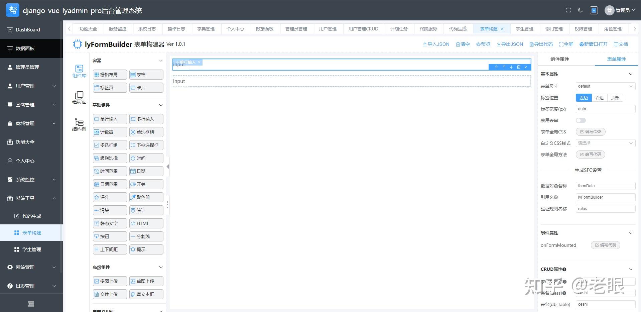Open the 结构树 view
The width and height of the screenshot is (641, 312).
[x=79, y=125]
